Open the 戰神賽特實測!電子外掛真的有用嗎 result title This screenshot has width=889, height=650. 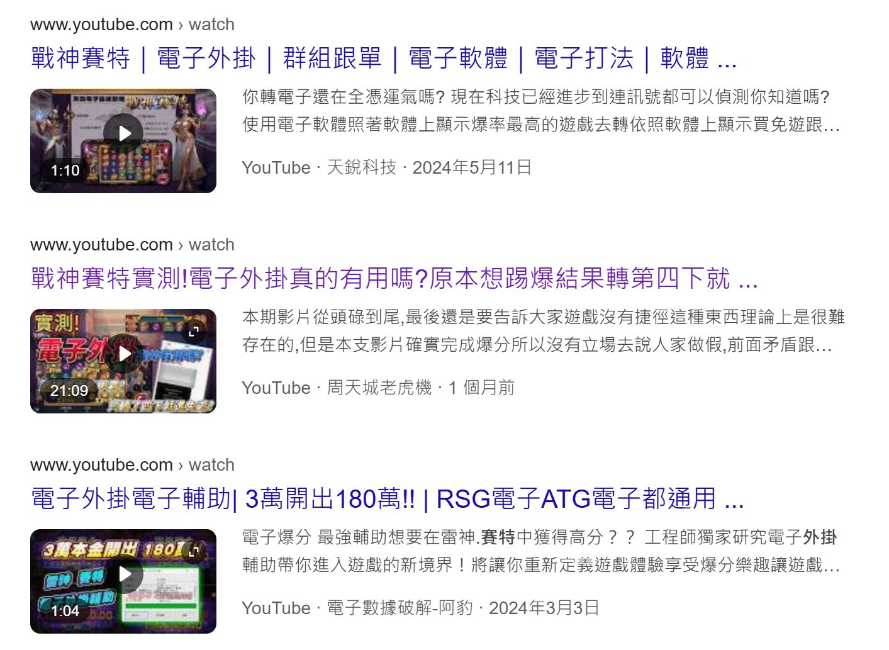[394, 278]
